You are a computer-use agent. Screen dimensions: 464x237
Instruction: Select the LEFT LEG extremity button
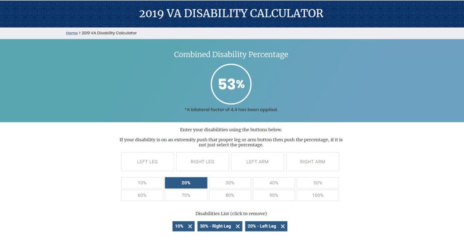(147, 162)
